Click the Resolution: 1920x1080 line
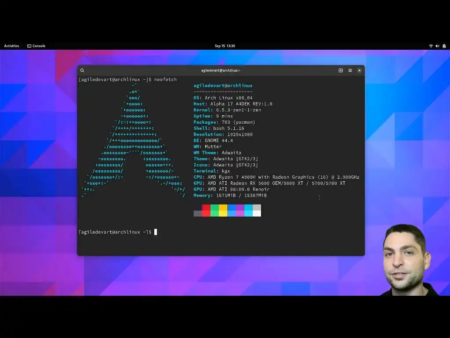450x338 pixels. point(223,134)
